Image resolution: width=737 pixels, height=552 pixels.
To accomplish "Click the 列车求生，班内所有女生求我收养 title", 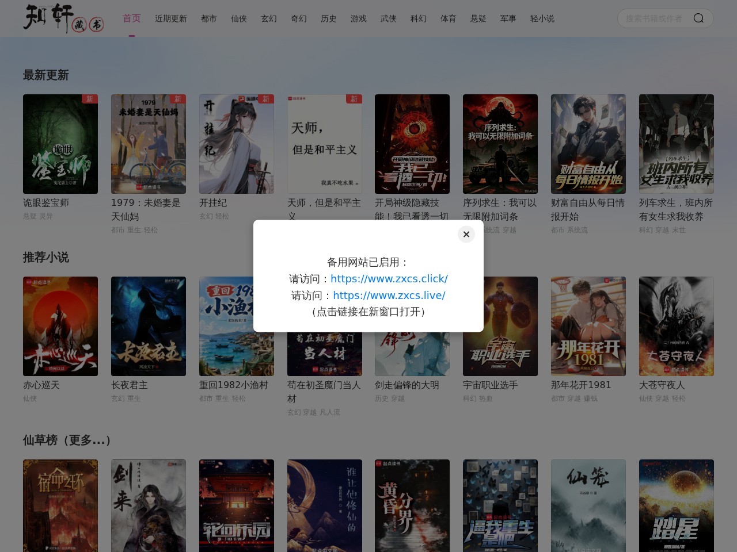I will click(676, 210).
